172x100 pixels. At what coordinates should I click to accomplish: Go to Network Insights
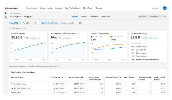[x=46, y=8]
